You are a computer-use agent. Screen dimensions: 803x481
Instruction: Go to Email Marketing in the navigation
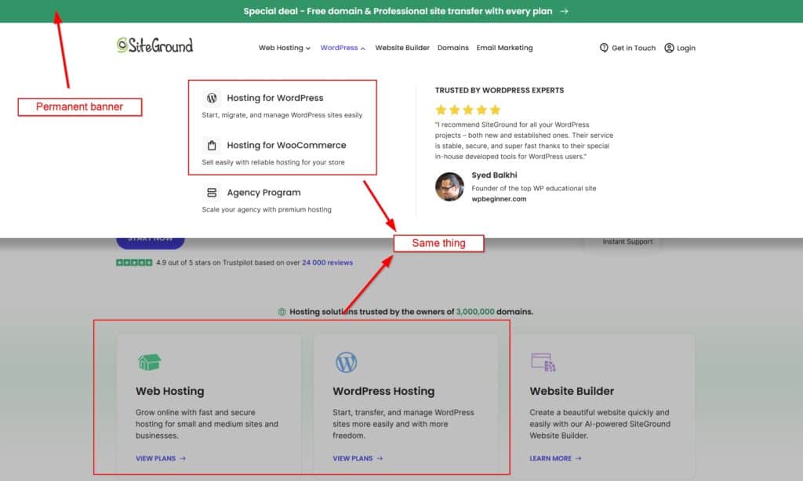click(x=504, y=48)
